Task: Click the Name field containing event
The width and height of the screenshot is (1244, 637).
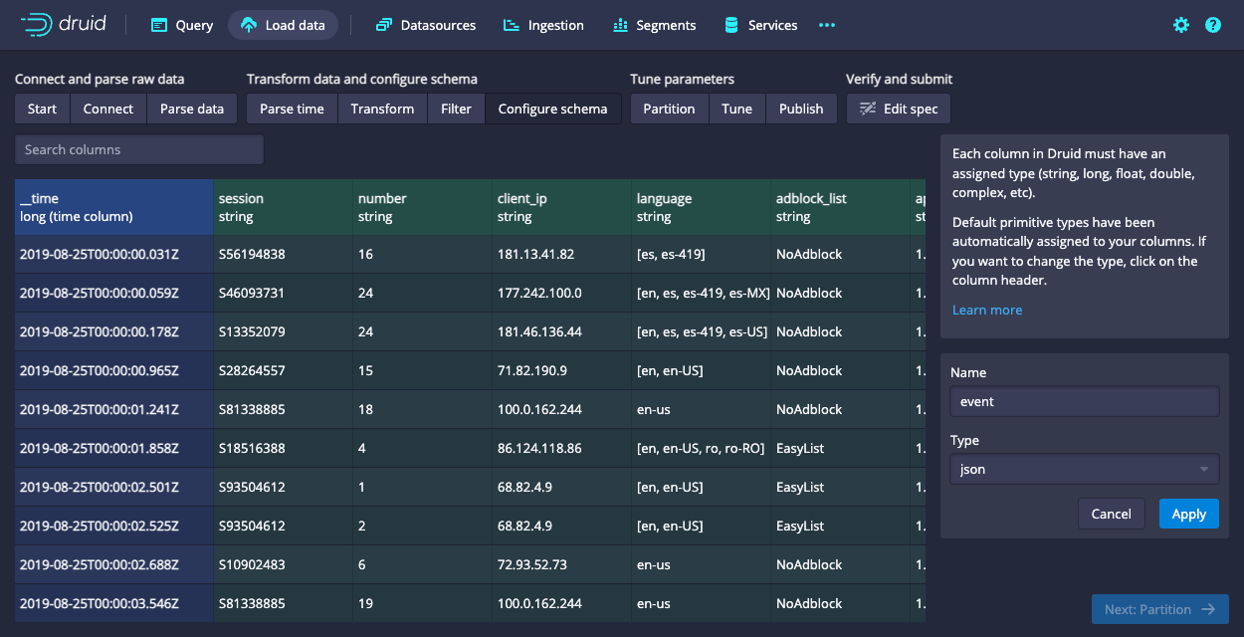Action: coord(1084,401)
